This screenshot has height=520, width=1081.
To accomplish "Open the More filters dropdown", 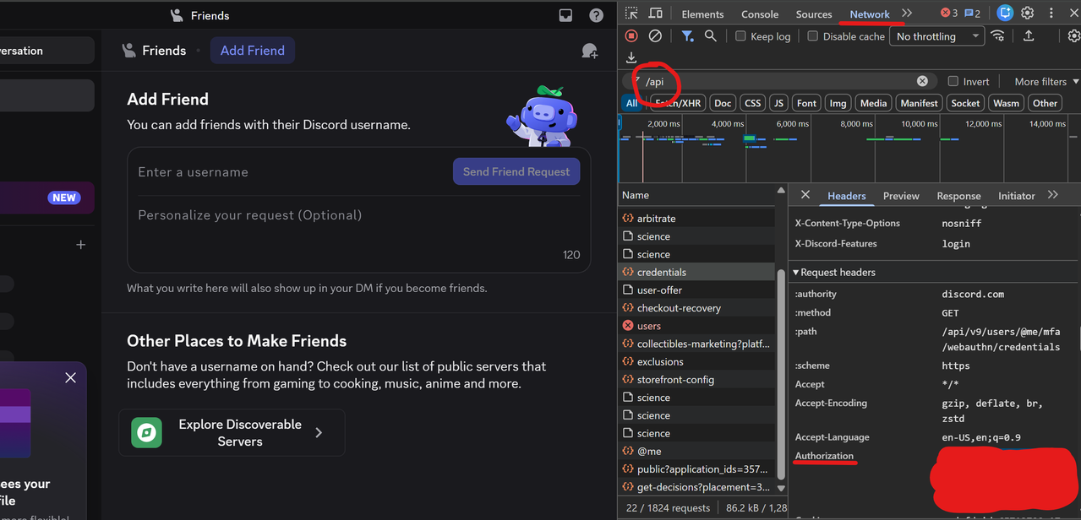I will (x=1046, y=81).
